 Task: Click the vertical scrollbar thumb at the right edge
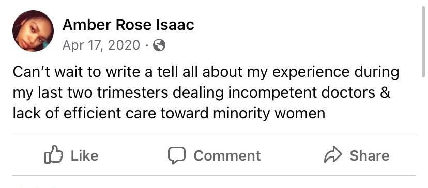click(424, 42)
